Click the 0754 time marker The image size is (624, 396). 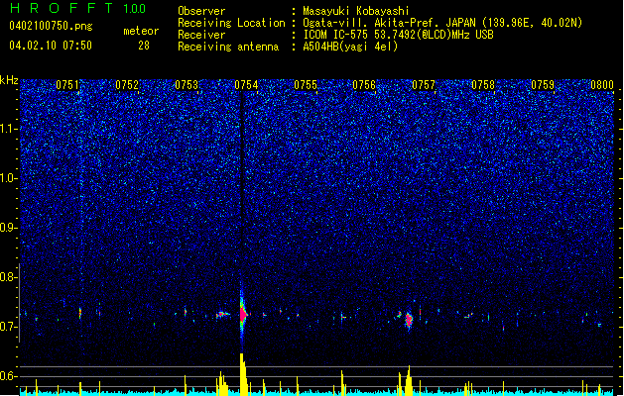click(246, 85)
